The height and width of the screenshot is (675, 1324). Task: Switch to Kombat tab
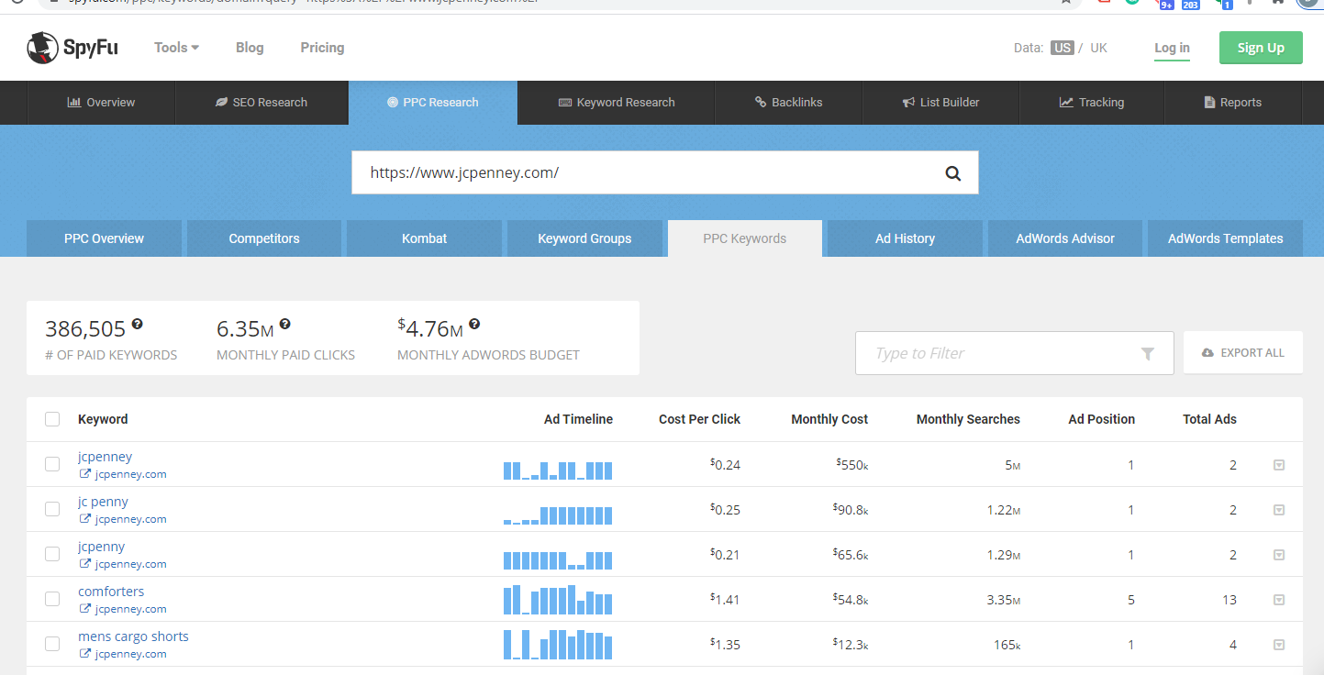tap(424, 238)
